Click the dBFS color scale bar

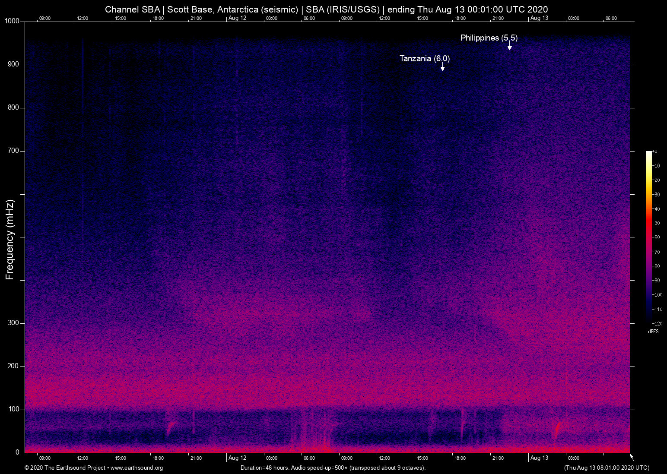(648, 237)
